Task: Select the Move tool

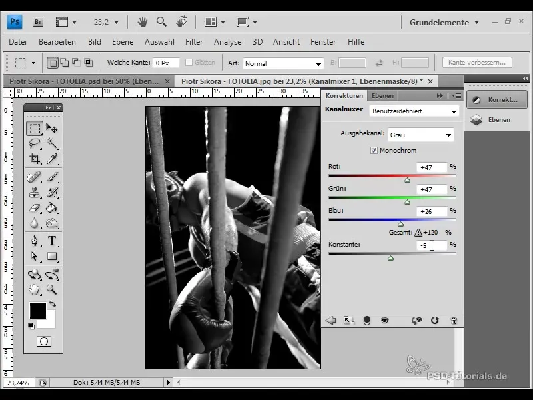Action: (x=52, y=128)
